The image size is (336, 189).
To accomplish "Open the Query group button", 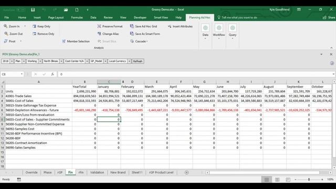I will coord(233,32).
